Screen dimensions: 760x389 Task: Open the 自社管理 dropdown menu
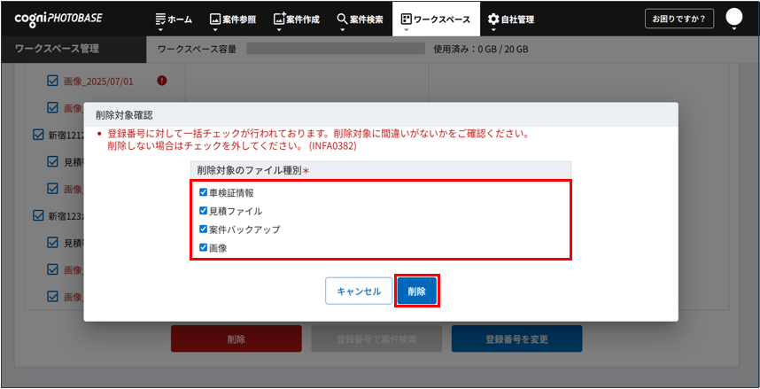click(x=511, y=19)
